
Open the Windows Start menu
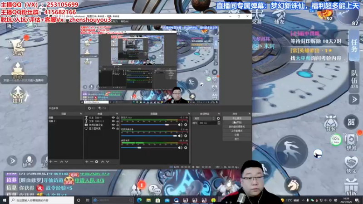(5, 200)
